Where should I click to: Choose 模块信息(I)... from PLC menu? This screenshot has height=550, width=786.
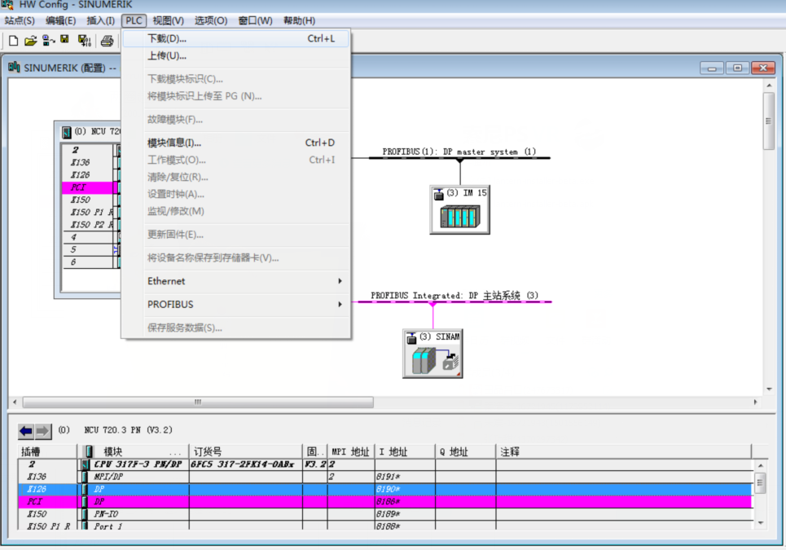(235, 143)
